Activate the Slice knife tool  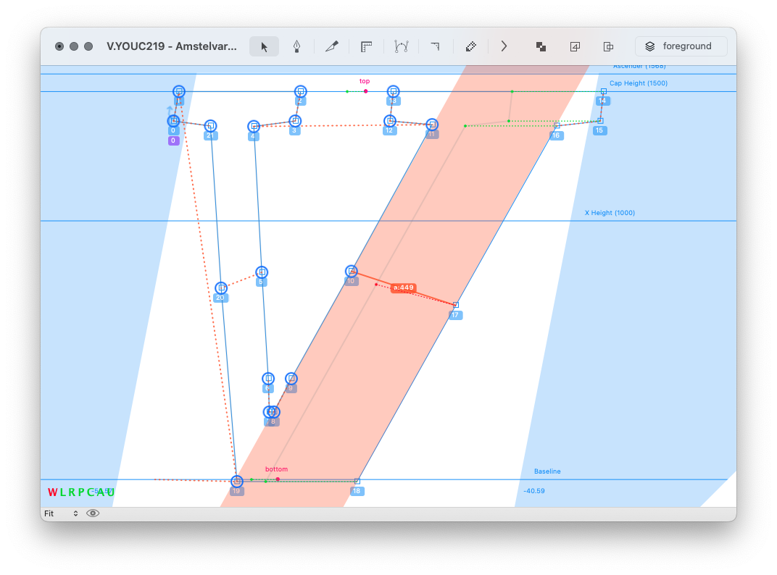click(x=332, y=46)
